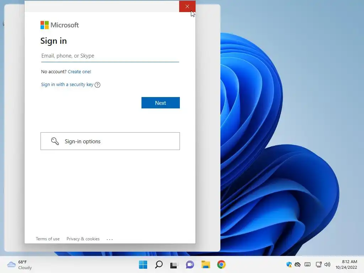This screenshot has width=364, height=273.
Task: Open Sign-in options
Action: point(110,141)
